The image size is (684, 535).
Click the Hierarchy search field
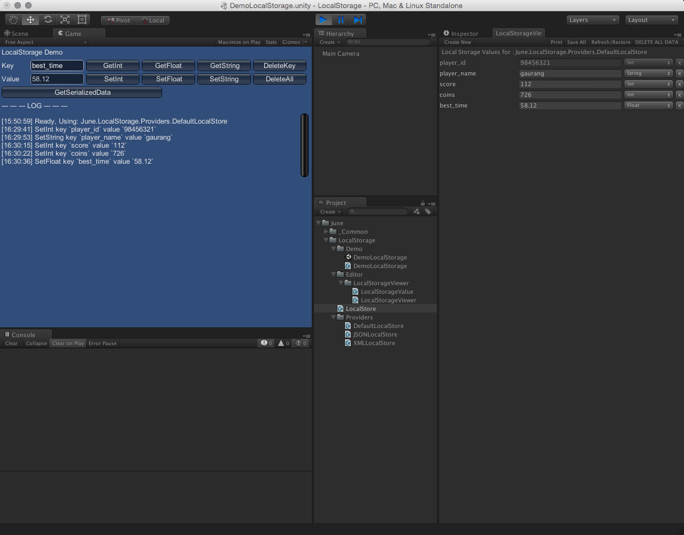pyautogui.click(x=387, y=42)
